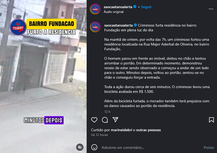Click the header profile avatar picture
Viewport: 217px width, 153px height.
[95, 9]
